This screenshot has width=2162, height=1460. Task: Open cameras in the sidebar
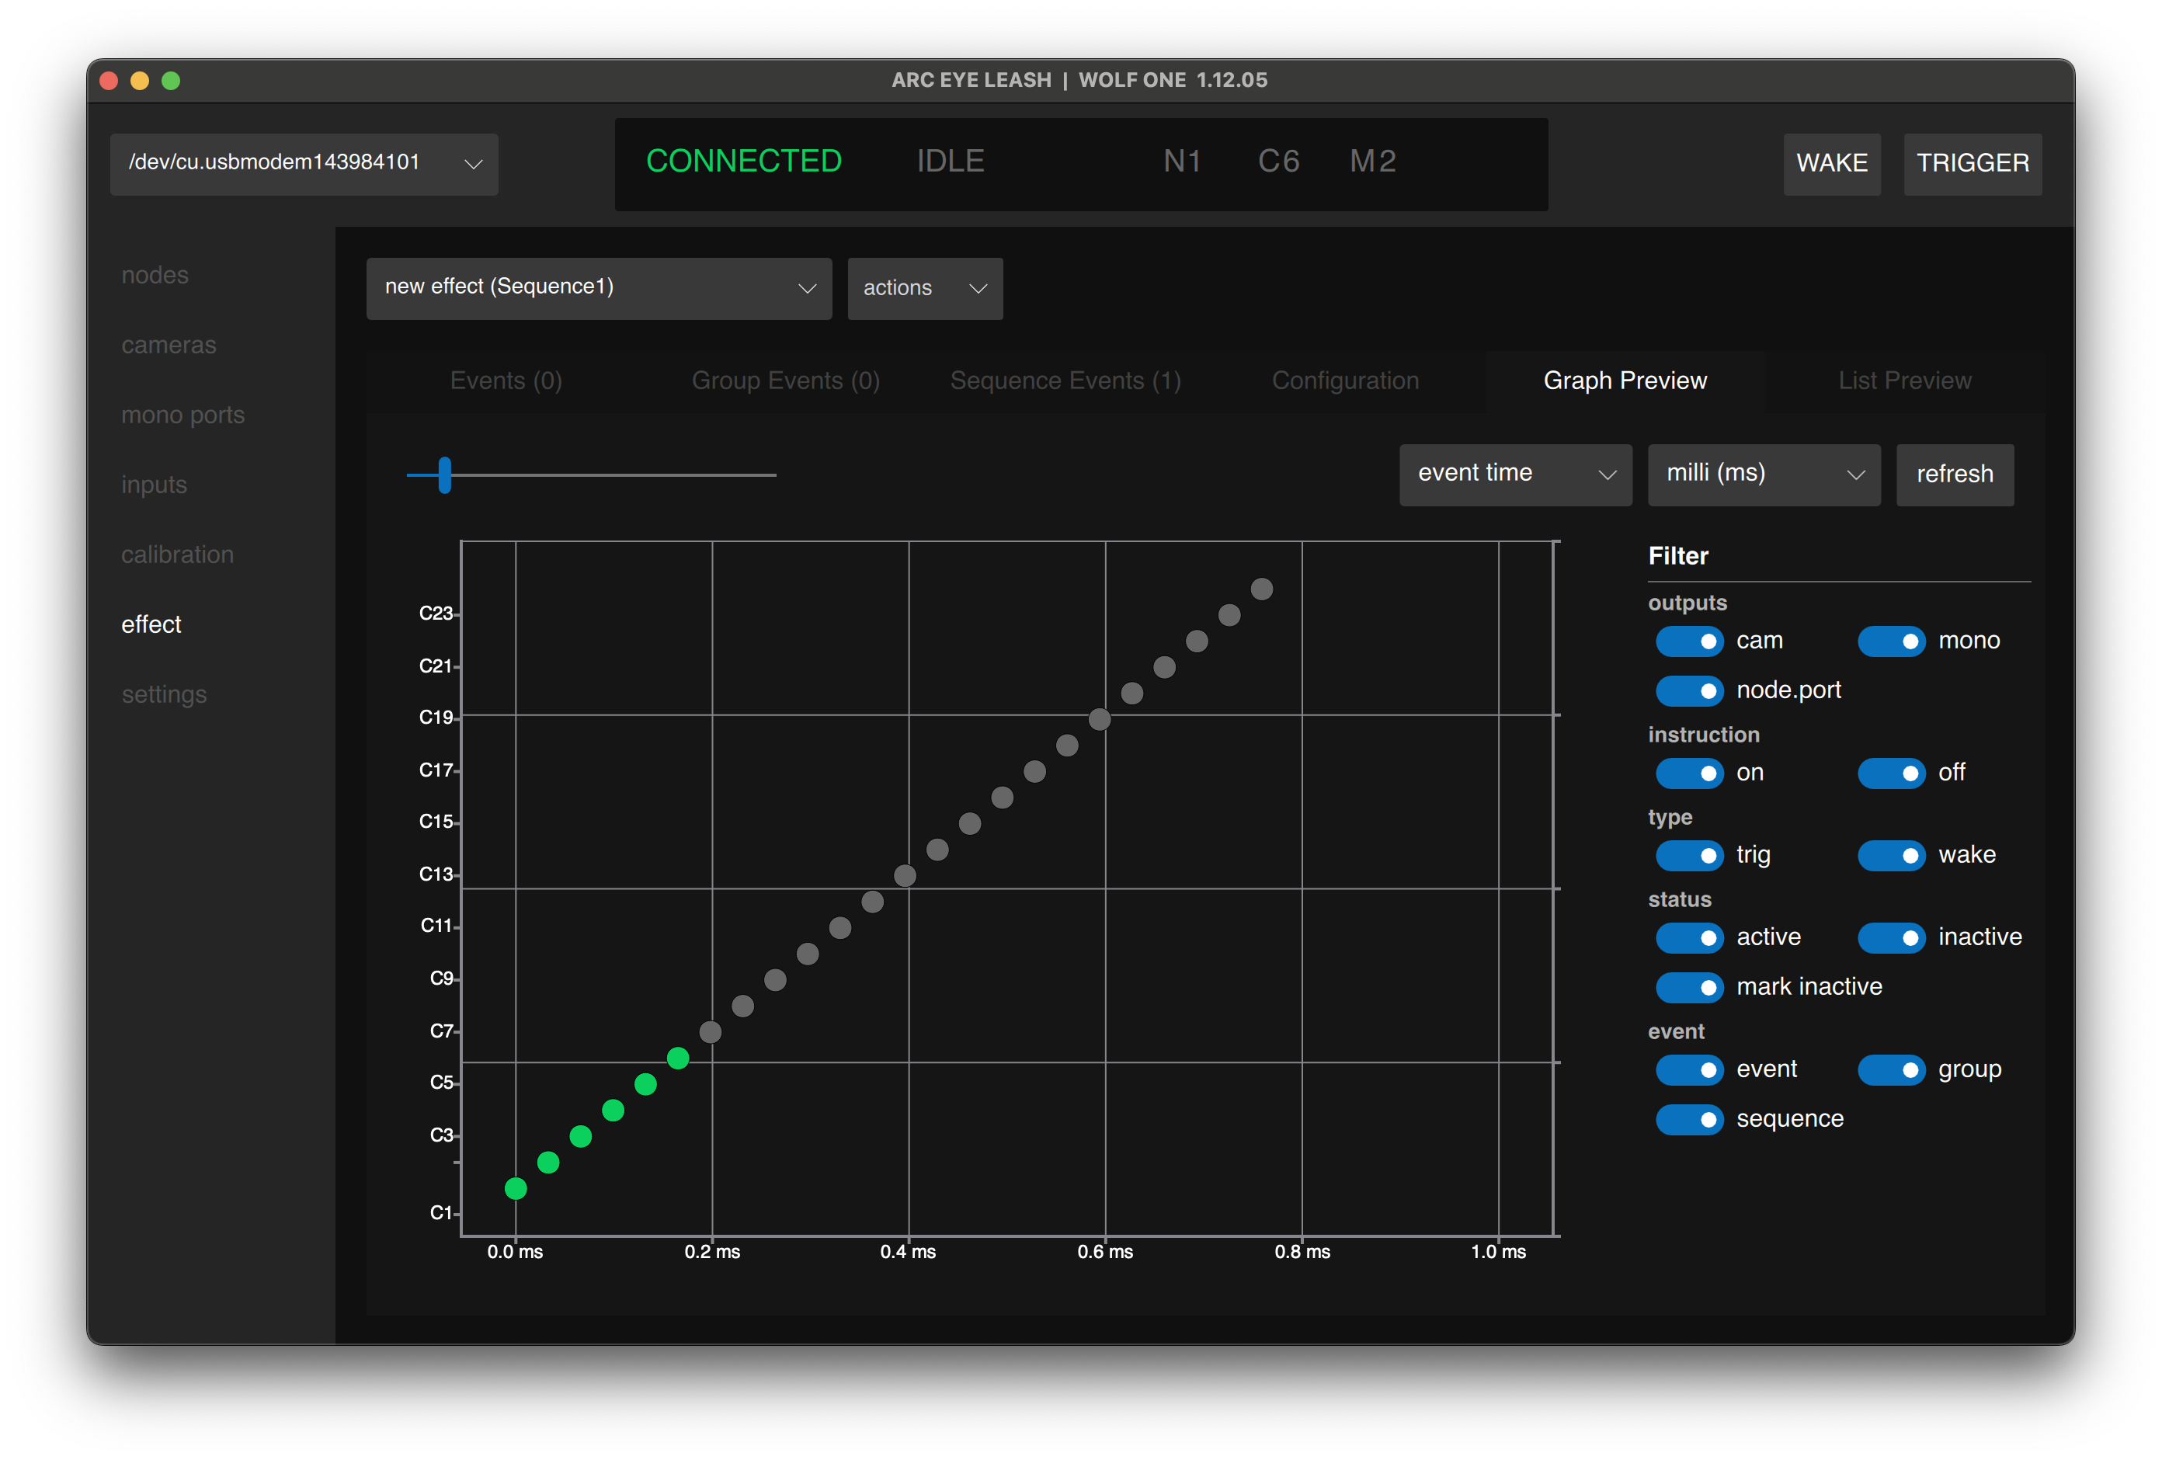tap(169, 346)
